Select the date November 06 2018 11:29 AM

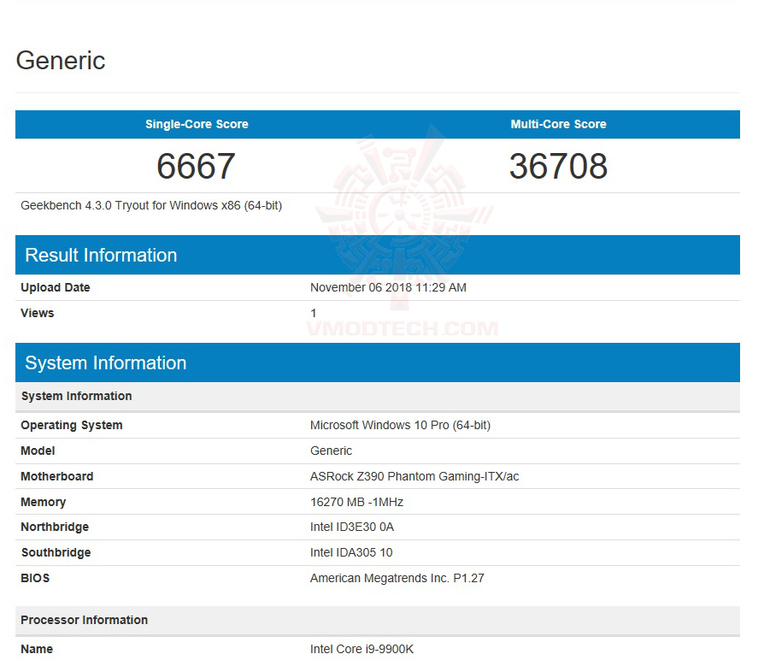388,287
